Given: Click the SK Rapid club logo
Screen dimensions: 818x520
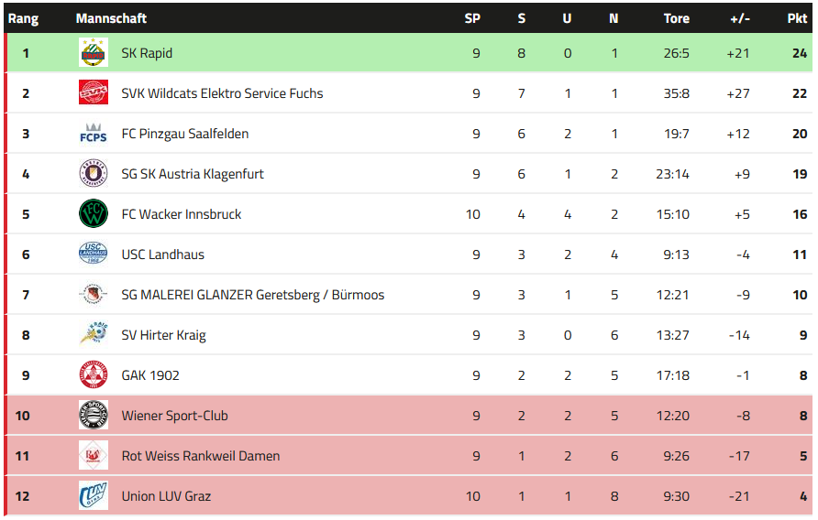Looking at the screenshot, I should click(x=94, y=53).
